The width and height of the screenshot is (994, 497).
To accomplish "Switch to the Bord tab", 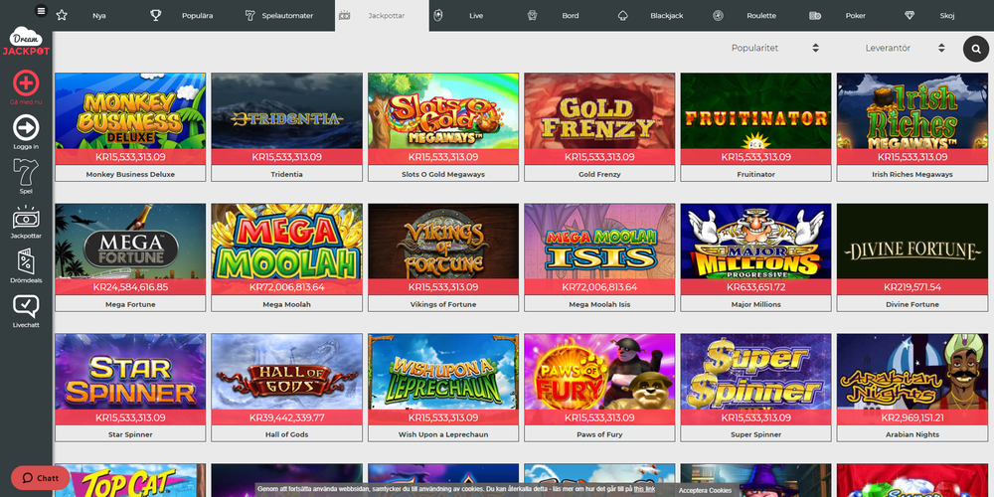I will click(x=570, y=16).
